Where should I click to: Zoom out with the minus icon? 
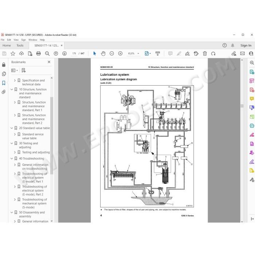[x=112, y=54]
